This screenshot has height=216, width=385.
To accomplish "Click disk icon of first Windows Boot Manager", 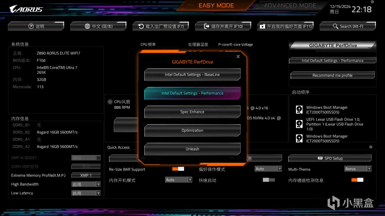I will 299,109.
